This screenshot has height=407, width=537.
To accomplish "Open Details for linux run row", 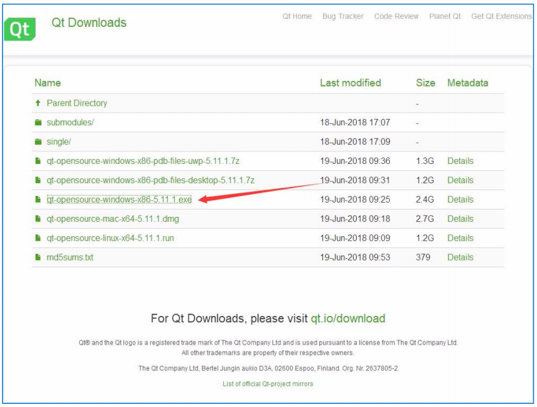I will 460,238.
